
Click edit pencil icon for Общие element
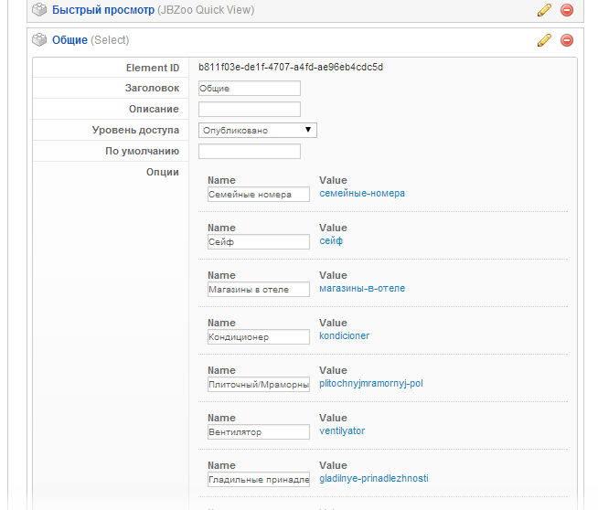[544, 40]
